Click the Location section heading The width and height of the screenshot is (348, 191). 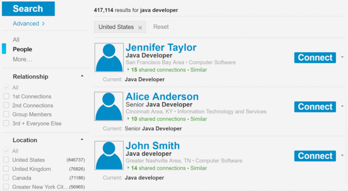[x=25, y=140]
